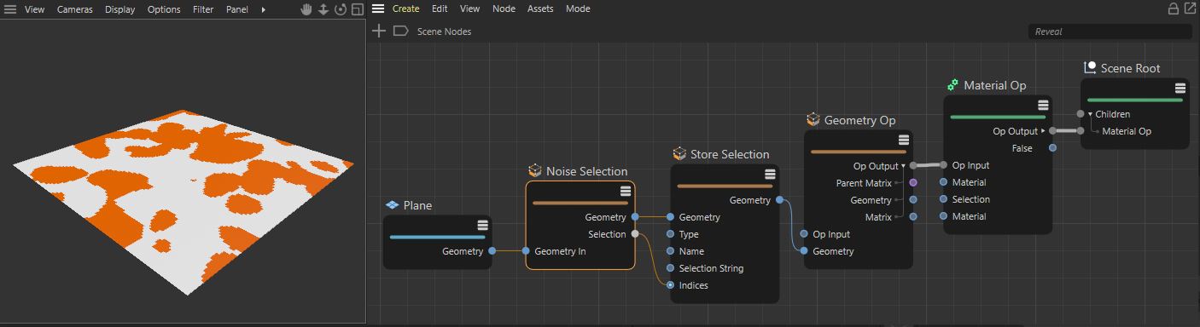
Task: Open the Geometry Op node menu icon
Action: tap(904, 141)
